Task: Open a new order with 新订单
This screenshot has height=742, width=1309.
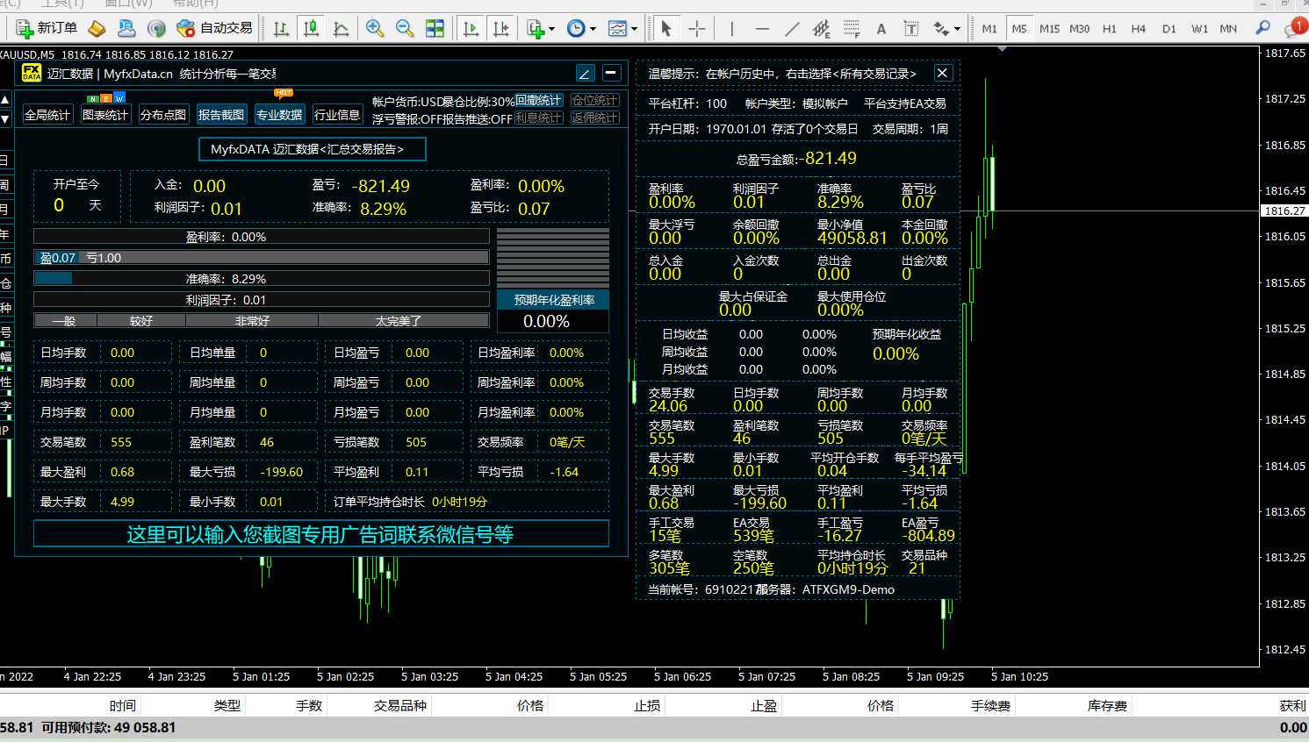Action: coord(47,28)
